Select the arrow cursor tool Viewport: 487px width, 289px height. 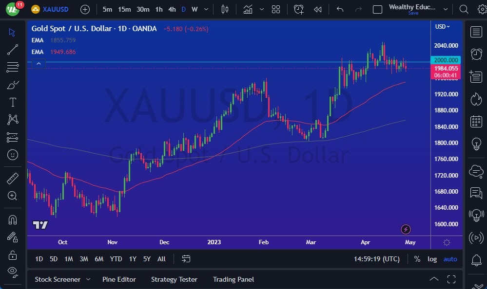(12, 32)
